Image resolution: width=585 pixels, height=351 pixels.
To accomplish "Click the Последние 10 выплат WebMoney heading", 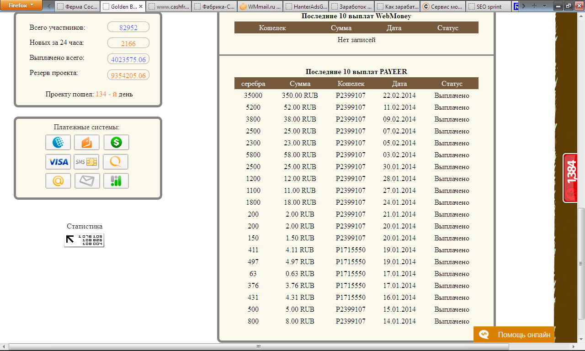I will (356, 16).
